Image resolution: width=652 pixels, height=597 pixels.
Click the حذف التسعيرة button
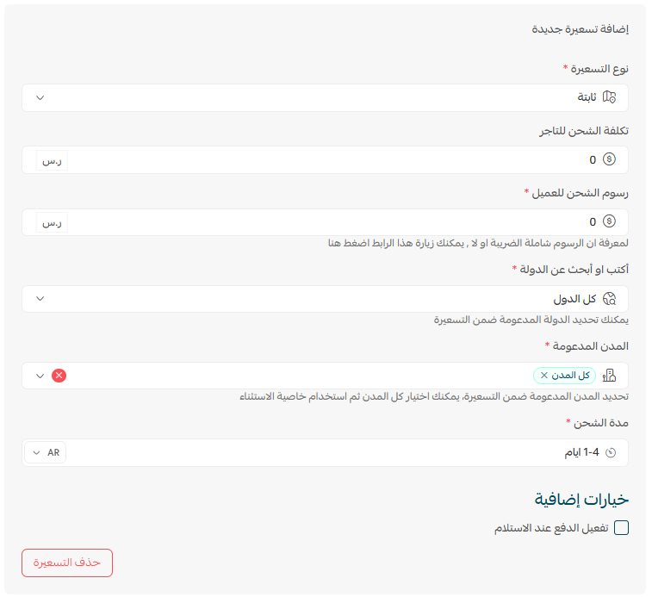click(x=67, y=563)
